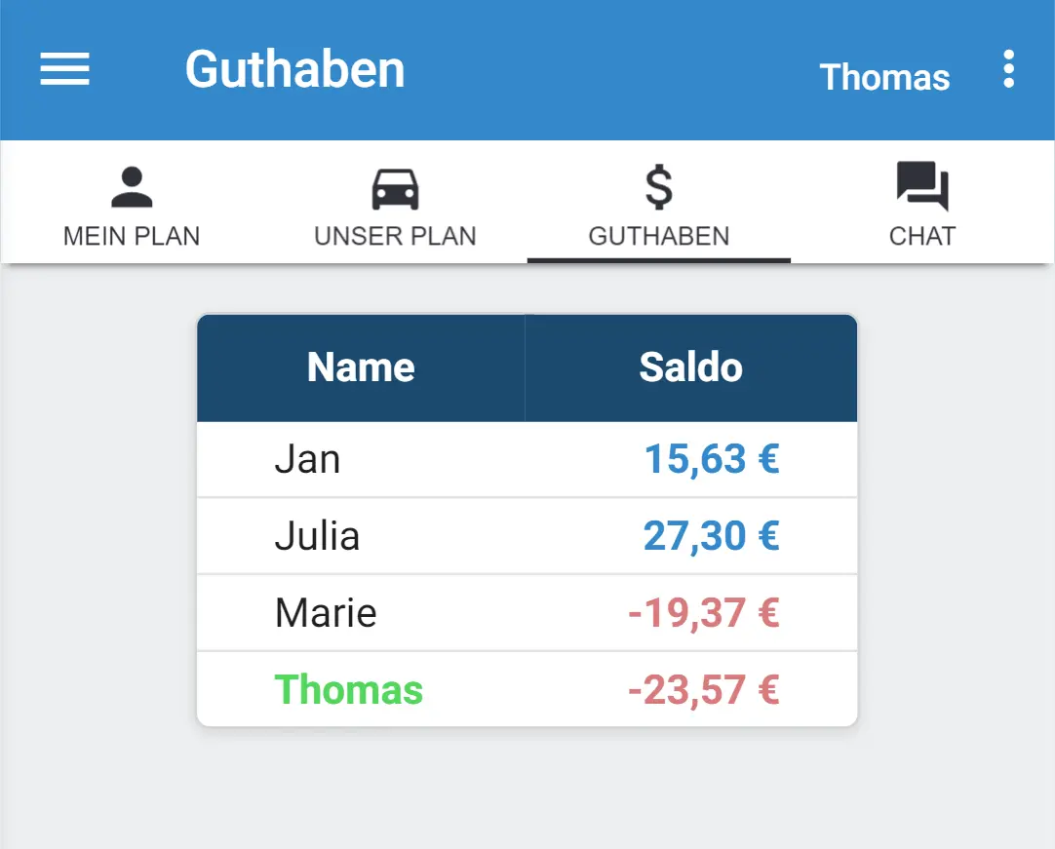Switch to the MEIN PLAN tab
The height and width of the screenshot is (849, 1055).
coord(132,235)
